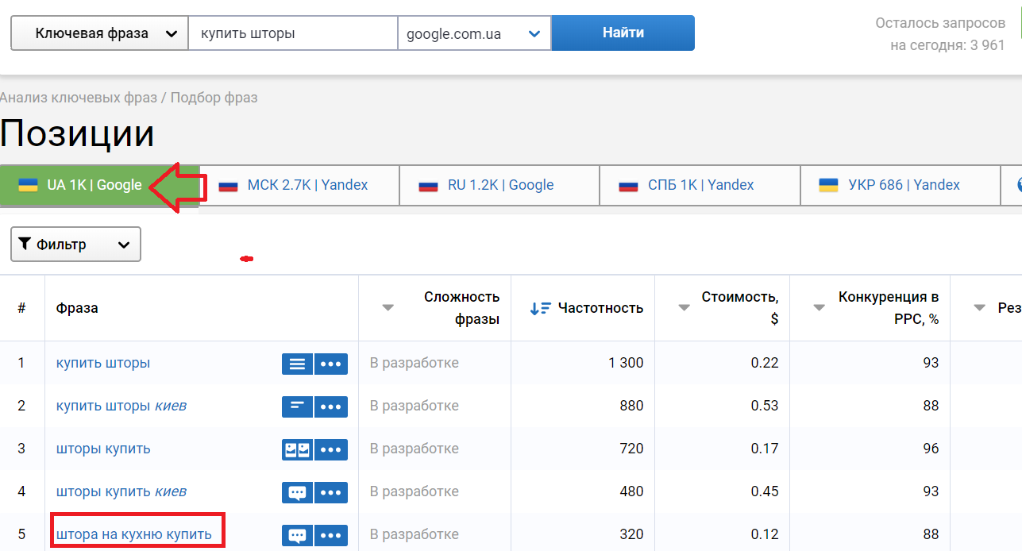Open three-dots menu for 'купить шторы киев' row

click(x=331, y=407)
